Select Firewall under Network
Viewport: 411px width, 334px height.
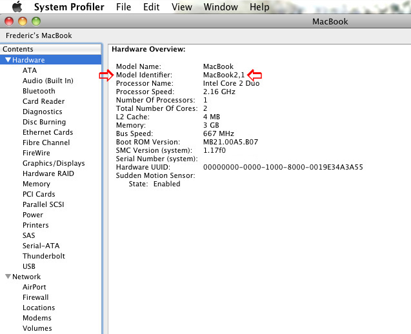[35, 297]
